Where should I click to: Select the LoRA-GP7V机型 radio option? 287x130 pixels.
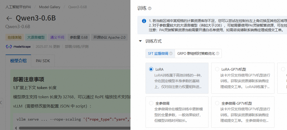[217, 69]
